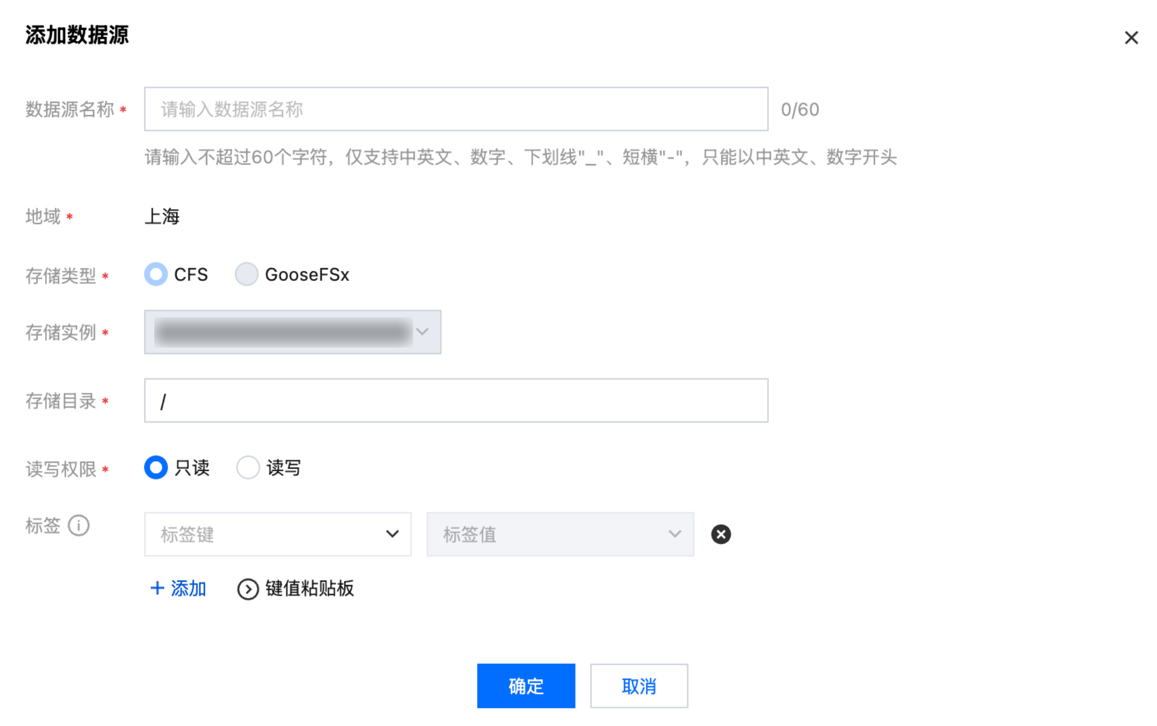This screenshot has height=726, width=1157.
Task: Click the plus icon beside 添加
Action: click(x=157, y=588)
